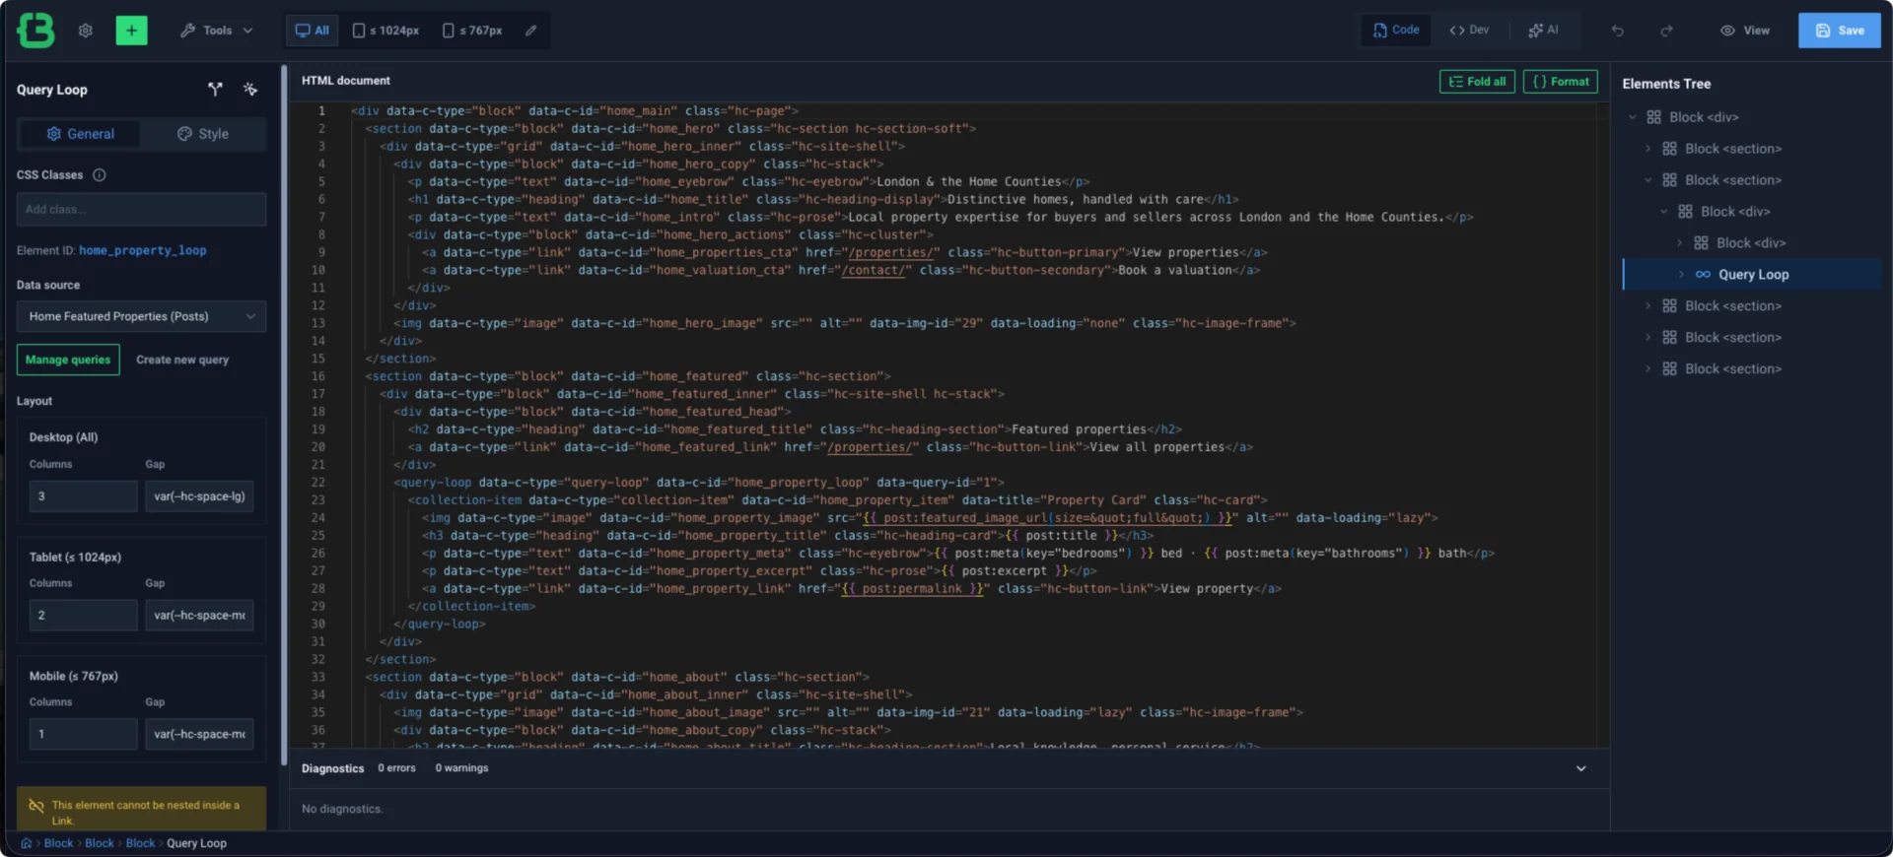
Task: Select Query Loop in the breadcrumb
Action: [x=196, y=843]
